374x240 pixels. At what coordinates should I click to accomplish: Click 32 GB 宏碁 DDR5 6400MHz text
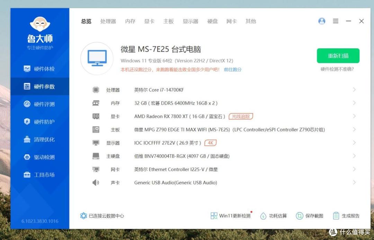(176, 103)
